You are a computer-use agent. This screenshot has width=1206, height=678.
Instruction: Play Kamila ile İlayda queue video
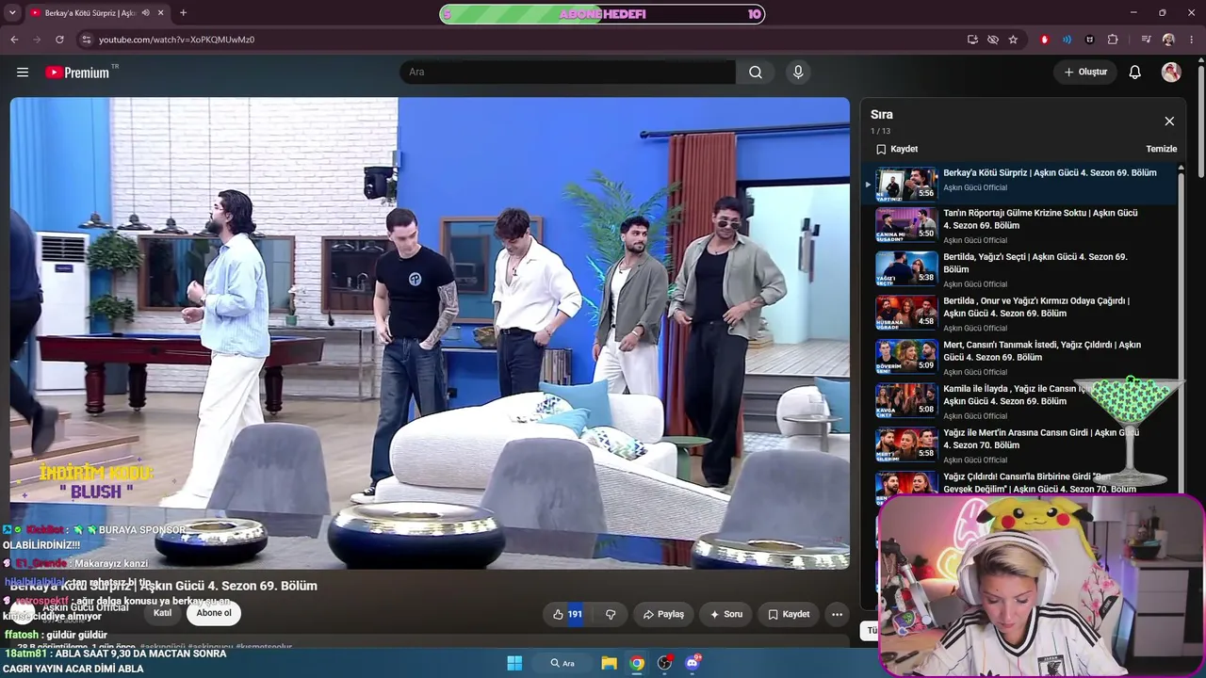tap(1019, 402)
